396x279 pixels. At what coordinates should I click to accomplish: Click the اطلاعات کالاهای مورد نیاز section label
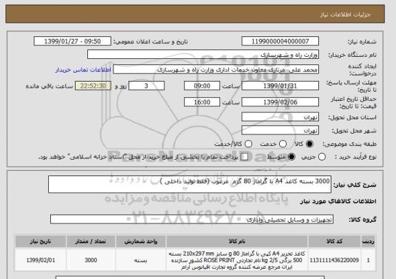point(338,201)
